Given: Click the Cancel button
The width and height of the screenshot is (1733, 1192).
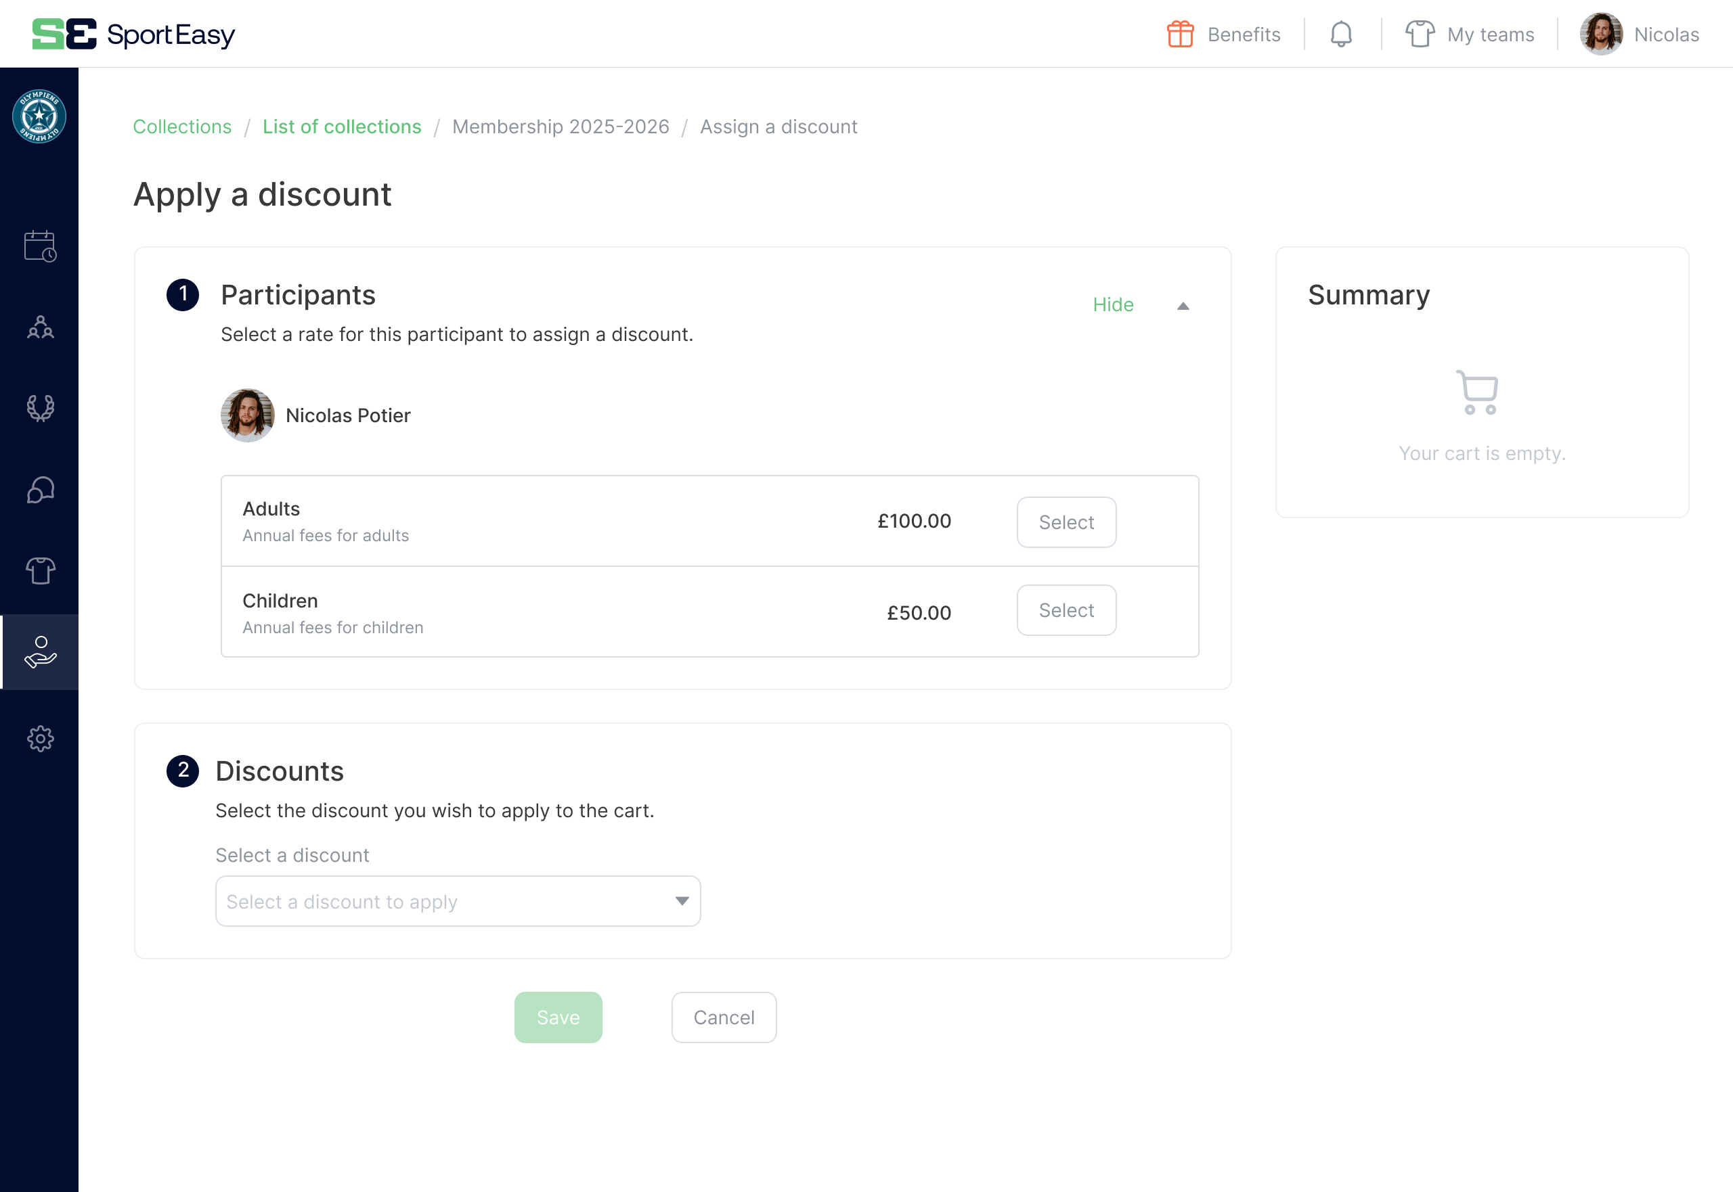Looking at the screenshot, I should tap(724, 1017).
